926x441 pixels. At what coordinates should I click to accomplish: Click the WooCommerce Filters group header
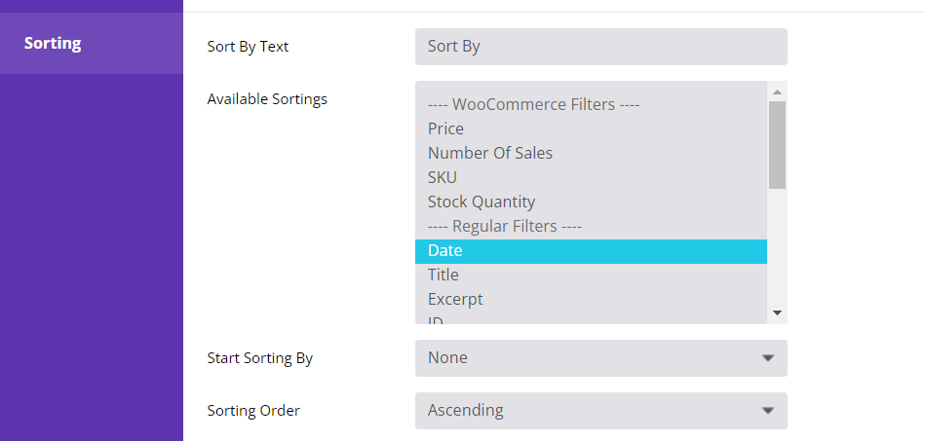click(x=533, y=104)
